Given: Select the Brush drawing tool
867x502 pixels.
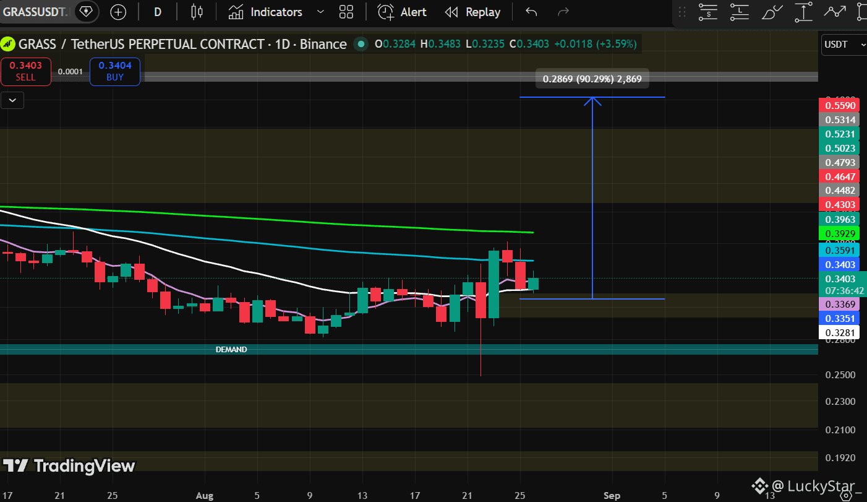Looking at the screenshot, I should [772, 12].
